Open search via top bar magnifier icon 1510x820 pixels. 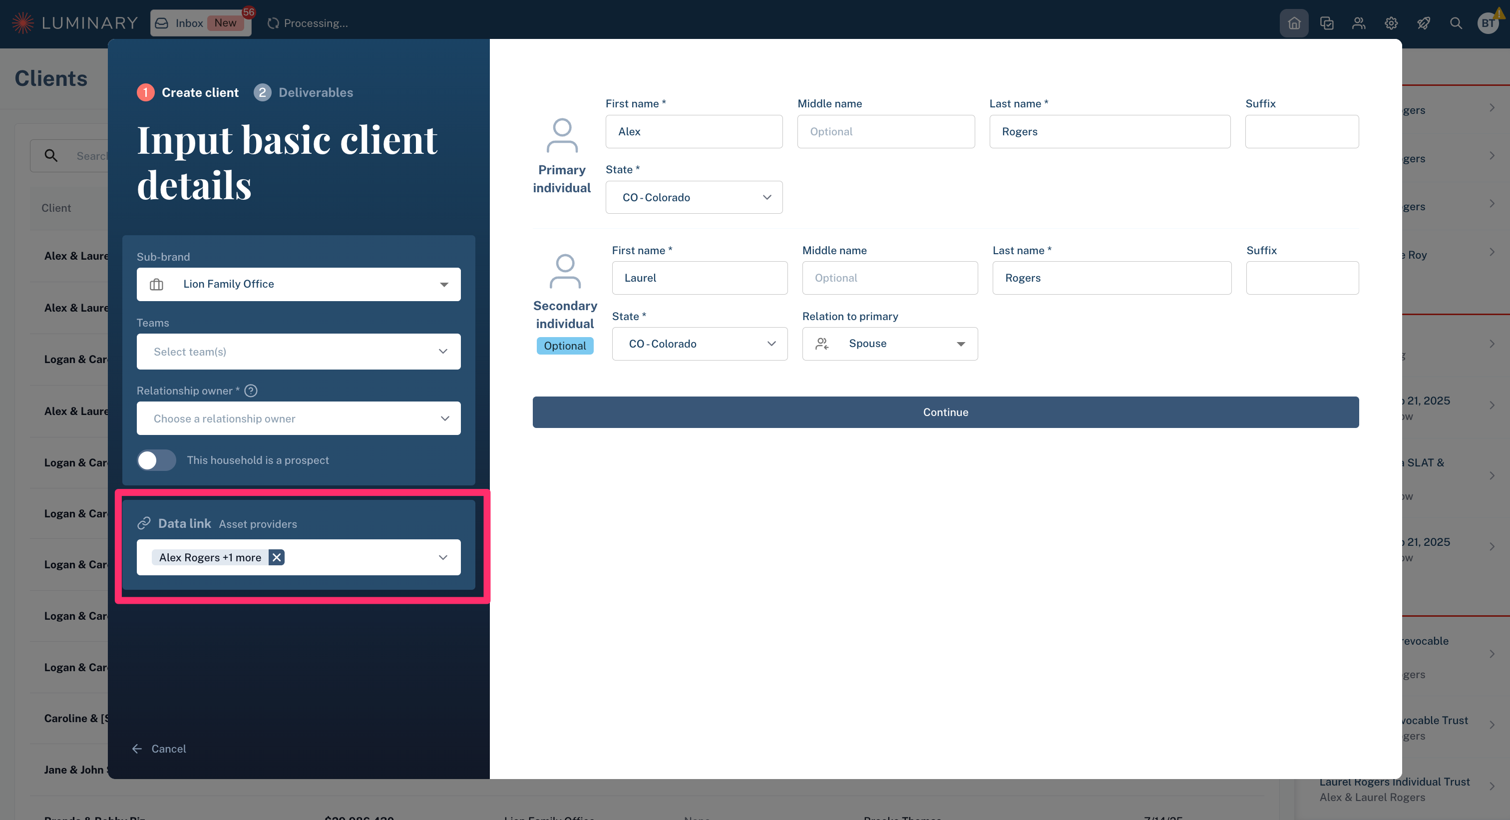(x=1456, y=23)
